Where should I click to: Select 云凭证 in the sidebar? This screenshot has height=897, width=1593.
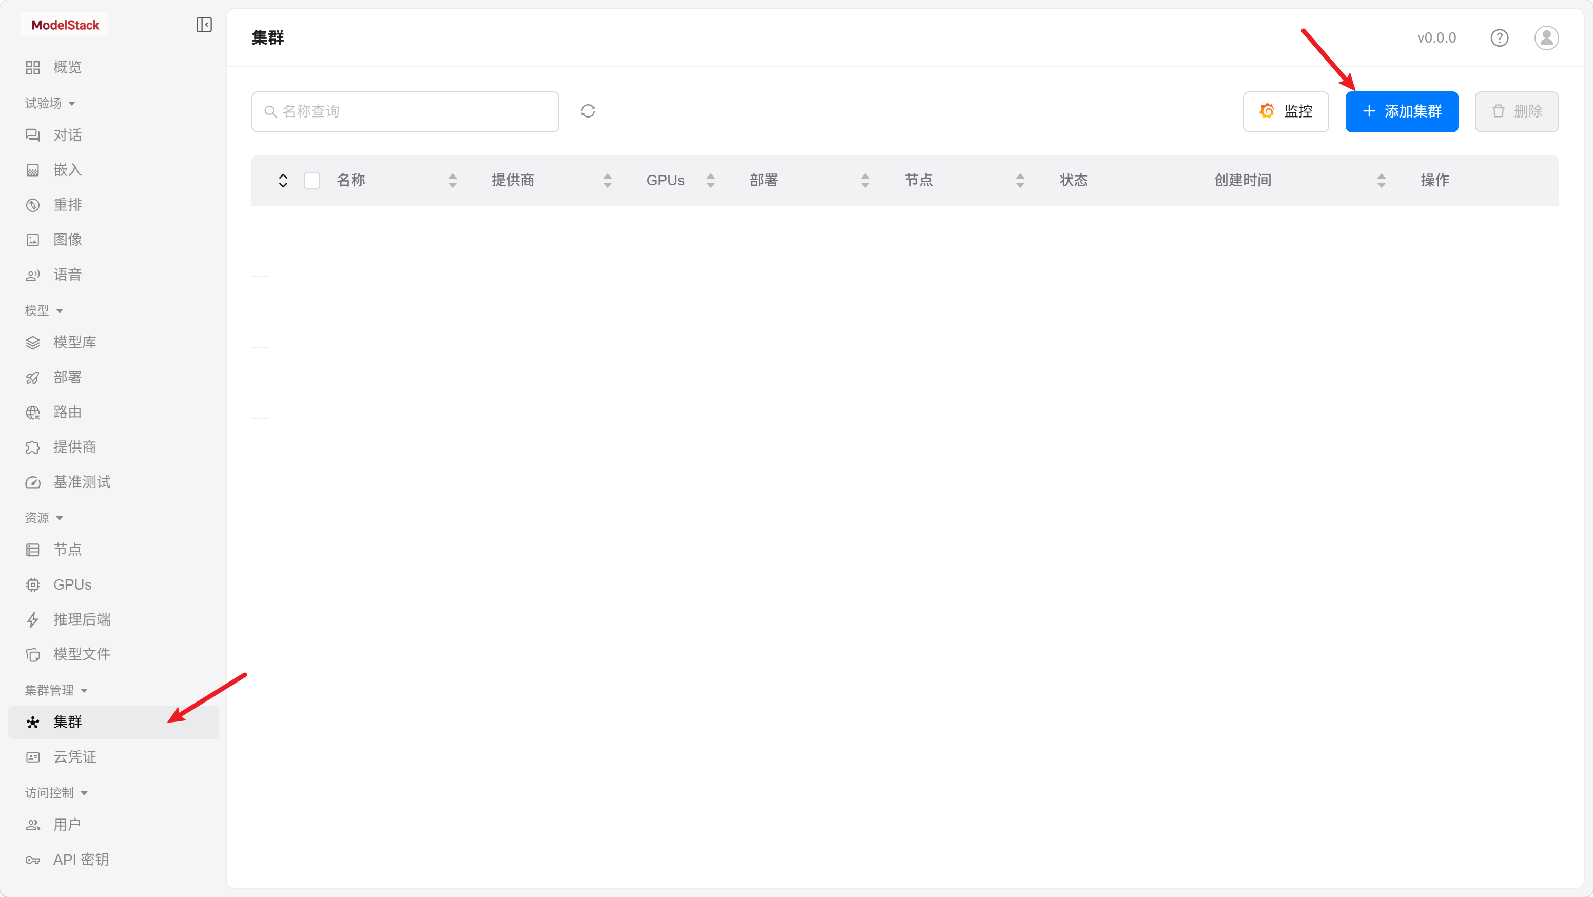pyautogui.click(x=113, y=757)
